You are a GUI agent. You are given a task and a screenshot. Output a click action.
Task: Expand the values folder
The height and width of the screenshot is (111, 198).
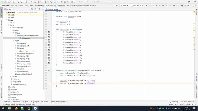pos(15,69)
